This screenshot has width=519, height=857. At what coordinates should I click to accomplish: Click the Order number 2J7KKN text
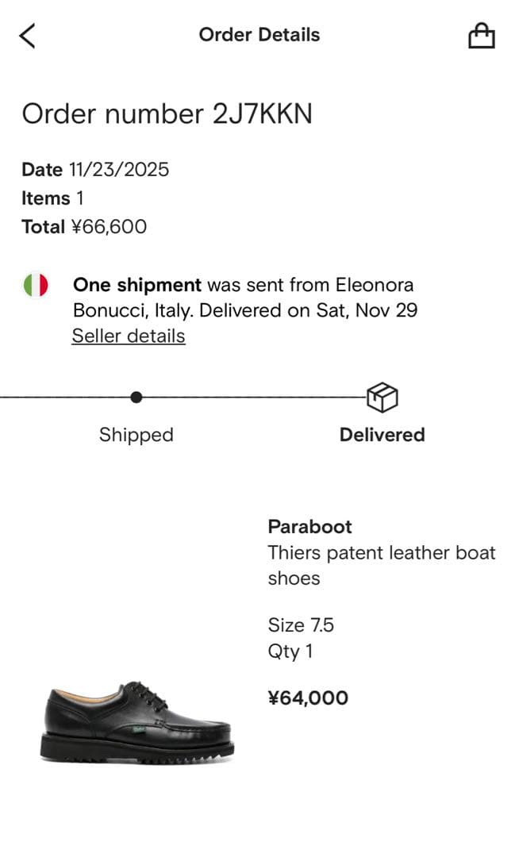(x=167, y=114)
